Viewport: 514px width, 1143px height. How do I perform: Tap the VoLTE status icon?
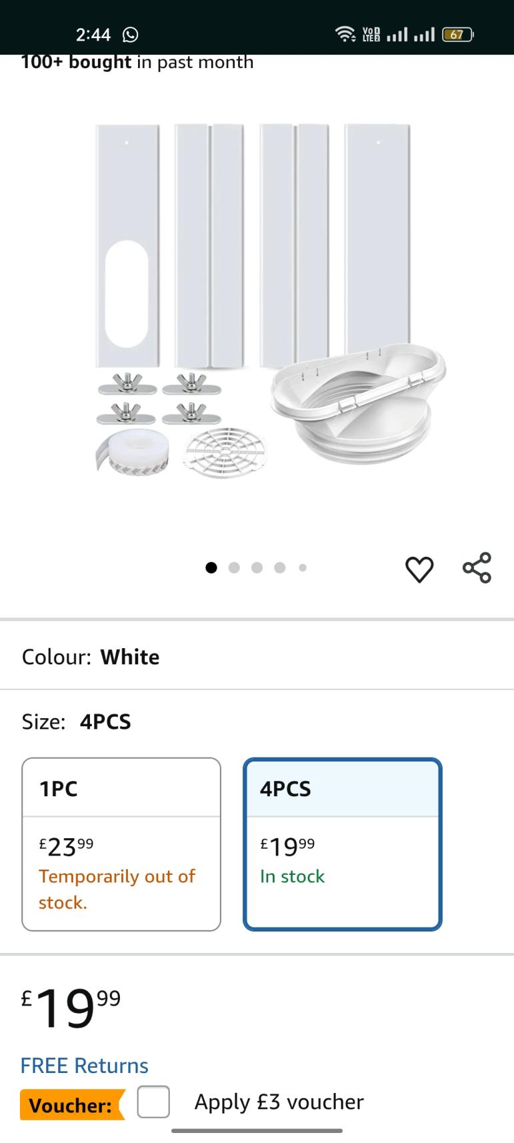click(x=371, y=35)
